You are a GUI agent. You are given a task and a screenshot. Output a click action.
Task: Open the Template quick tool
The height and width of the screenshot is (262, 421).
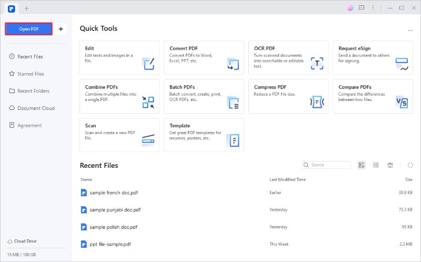[x=204, y=135]
